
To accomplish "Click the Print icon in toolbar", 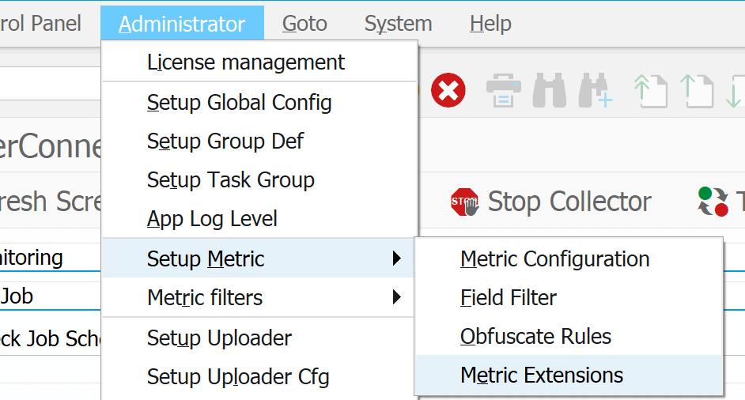I will [x=502, y=91].
